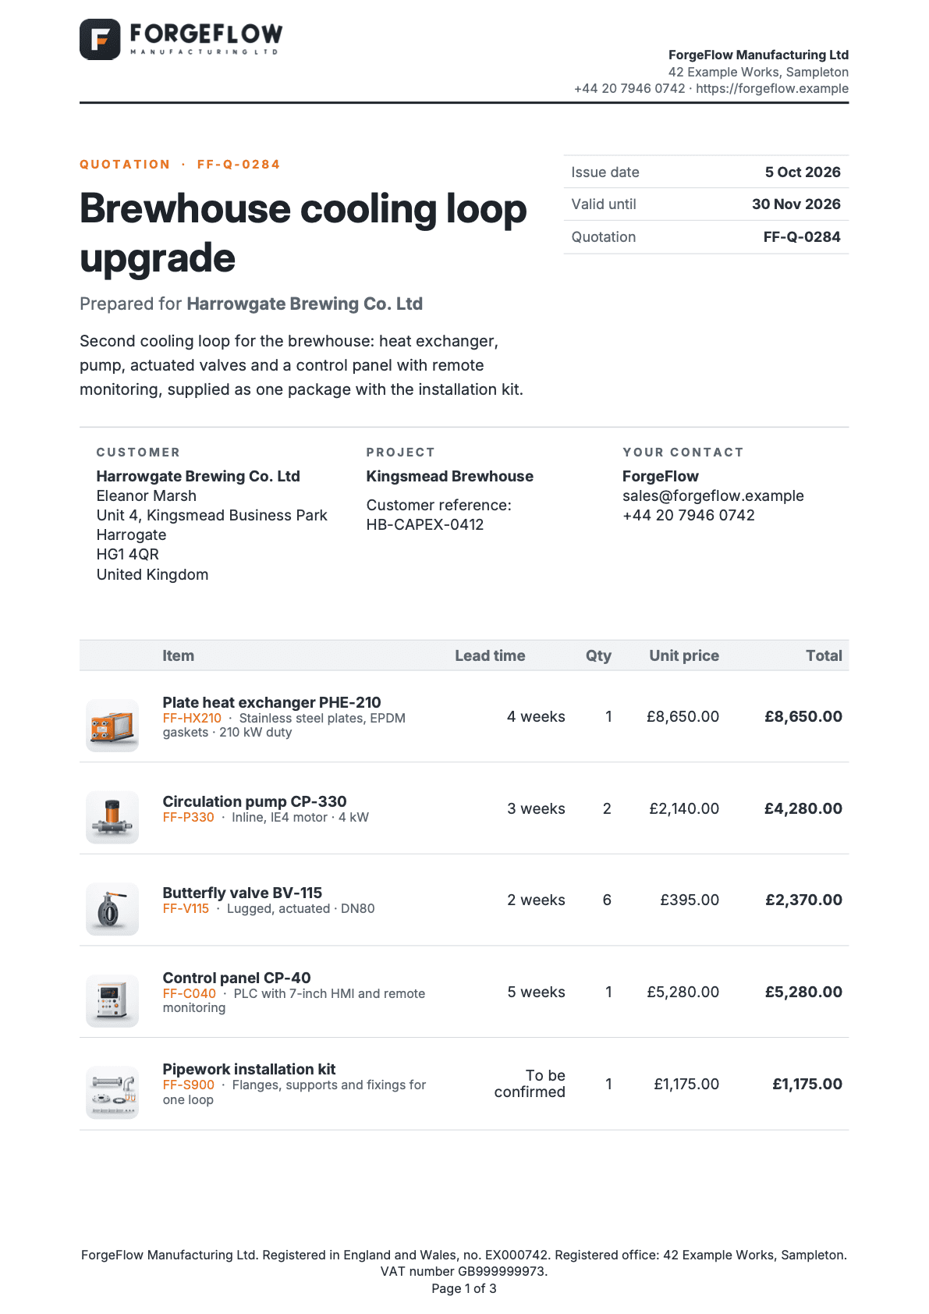Image resolution: width=929 pixels, height=1314 pixels.
Task: Click the FF-V115 product code
Action: 186,908
